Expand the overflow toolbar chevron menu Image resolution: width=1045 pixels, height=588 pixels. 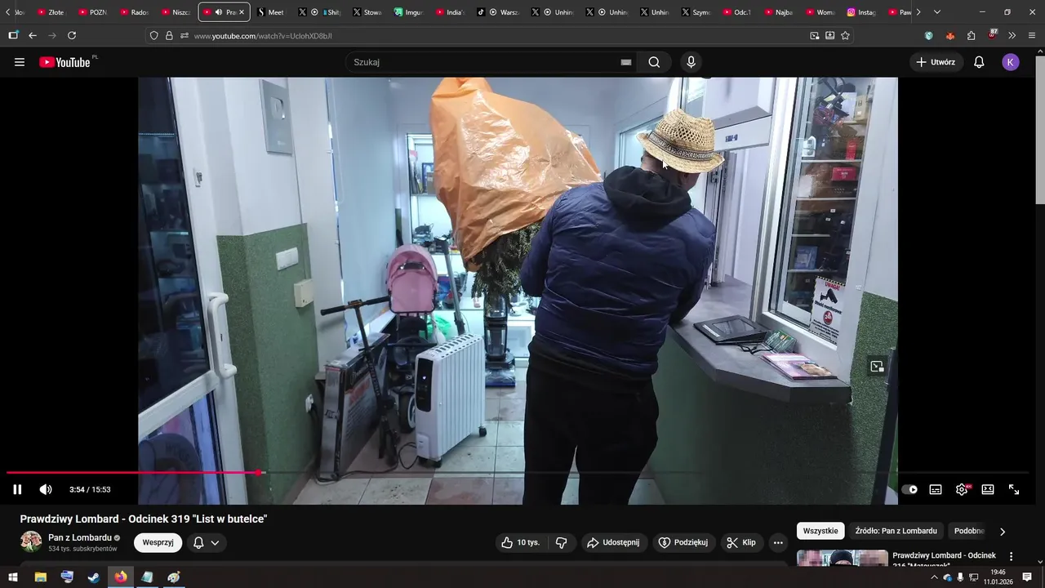click(1012, 35)
